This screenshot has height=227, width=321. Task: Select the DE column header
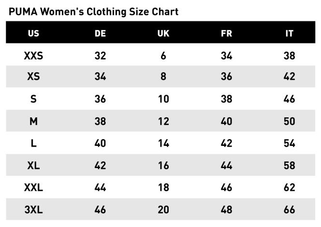tap(100, 33)
